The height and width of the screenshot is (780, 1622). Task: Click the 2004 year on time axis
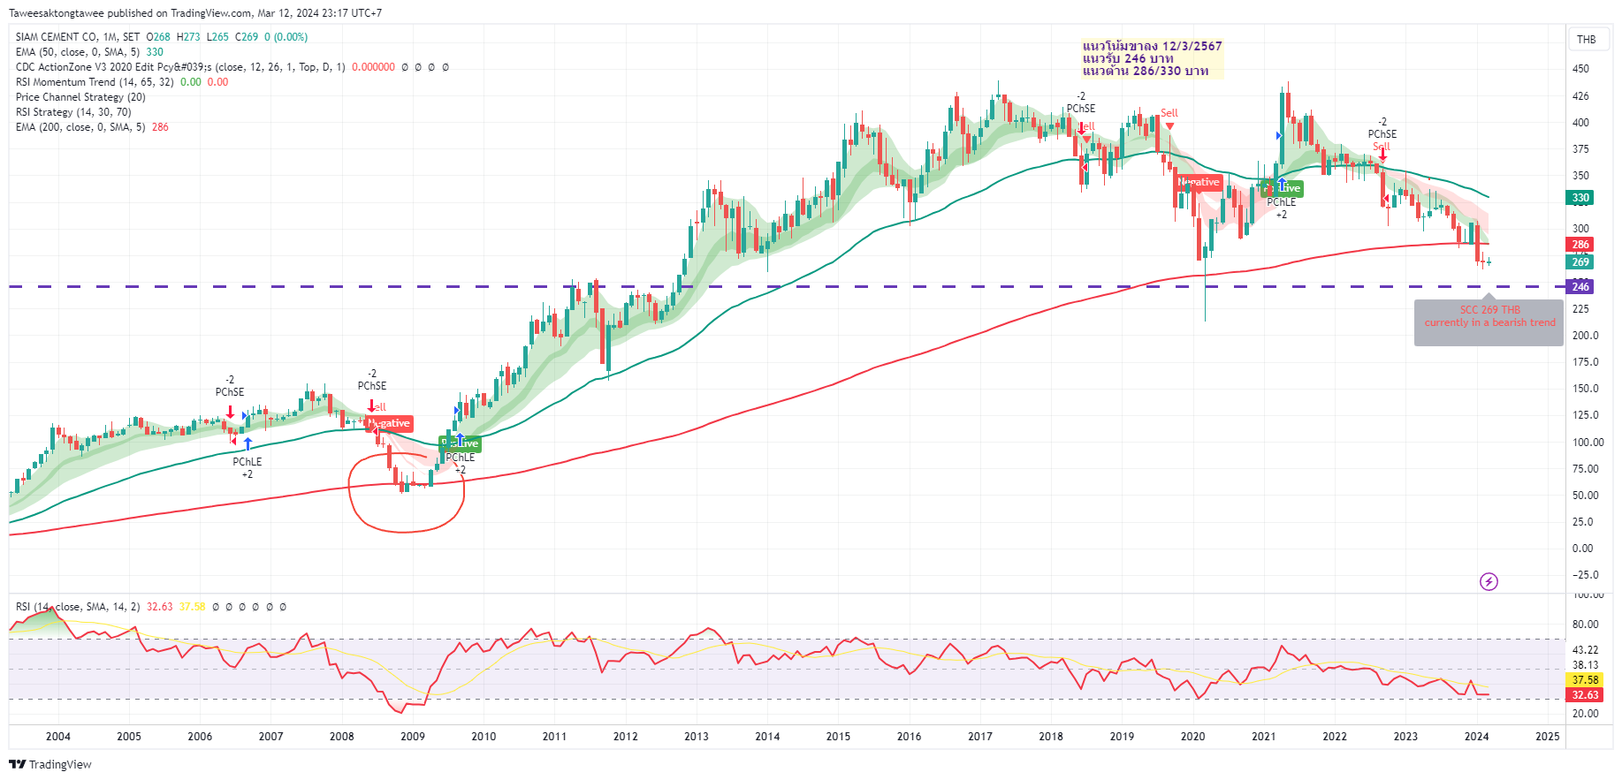58,737
